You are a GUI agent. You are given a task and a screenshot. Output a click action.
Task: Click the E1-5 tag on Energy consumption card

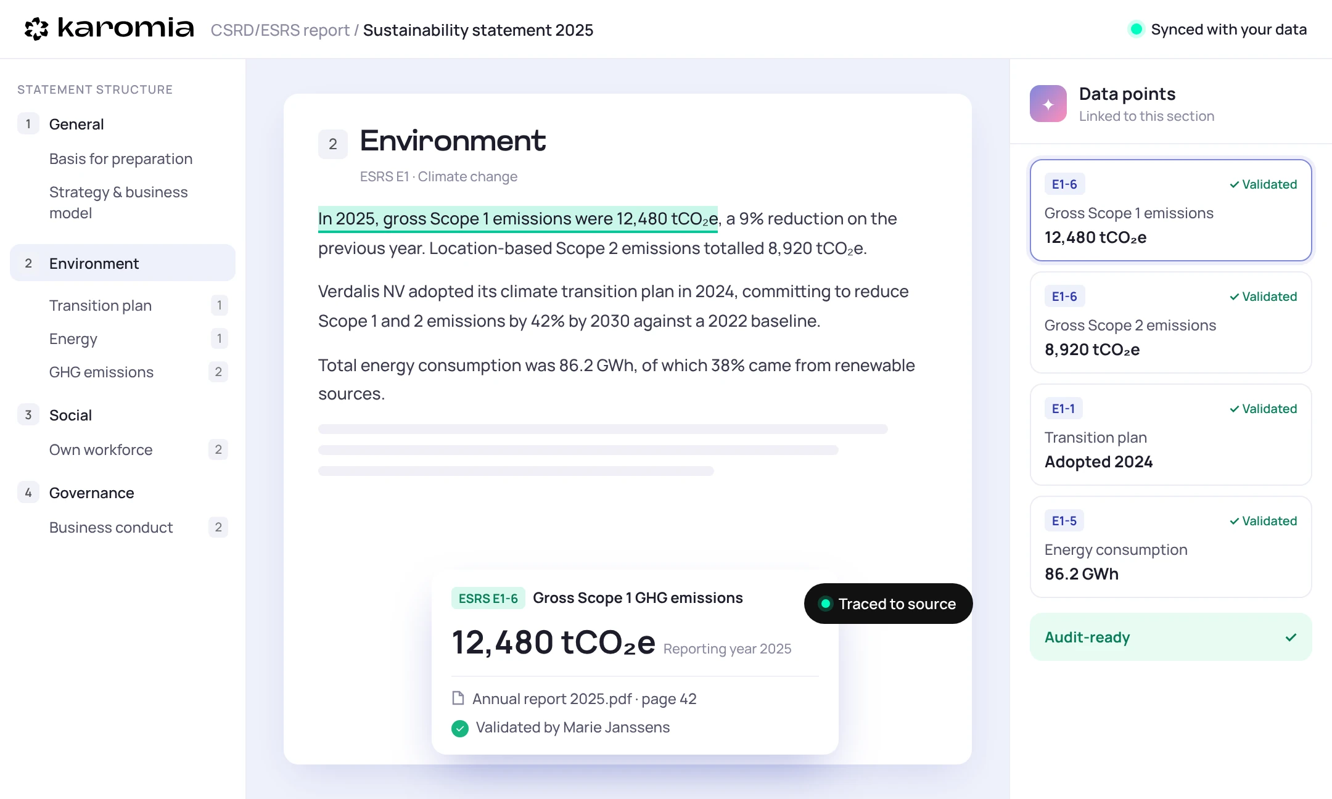(1064, 521)
